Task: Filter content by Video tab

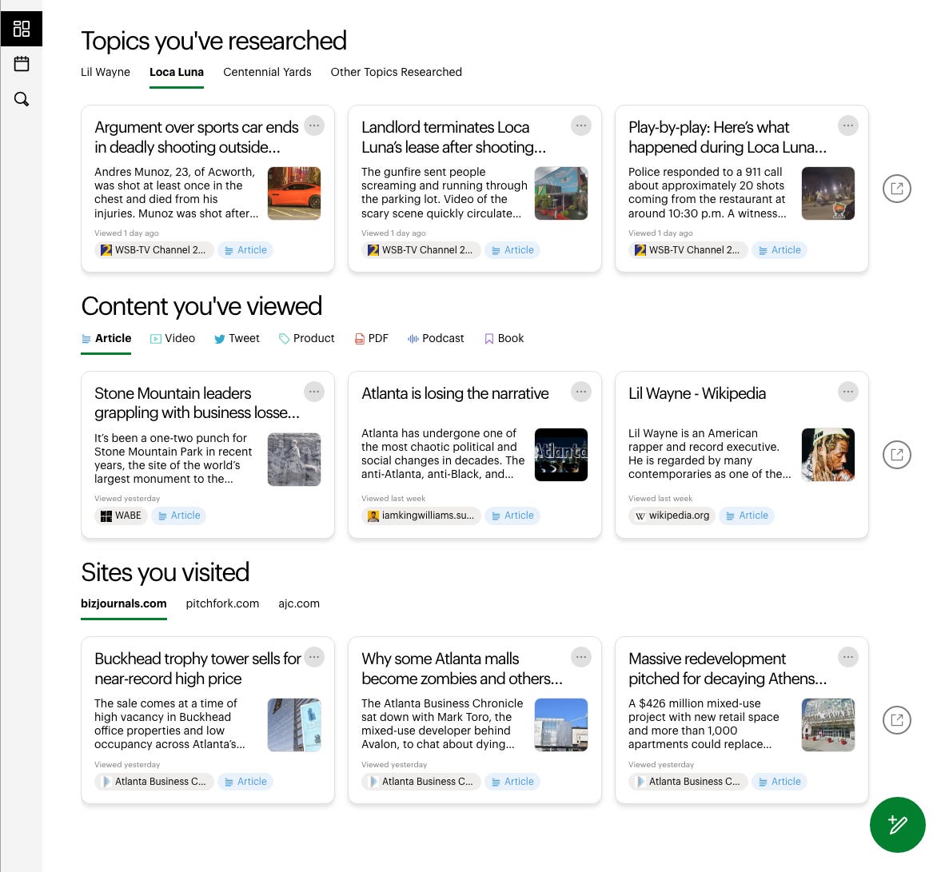Action: (172, 338)
